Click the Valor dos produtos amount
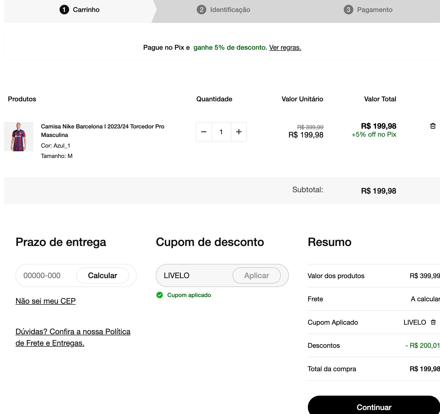Image resolution: width=440 pixels, height=414 pixels. coord(425,276)
